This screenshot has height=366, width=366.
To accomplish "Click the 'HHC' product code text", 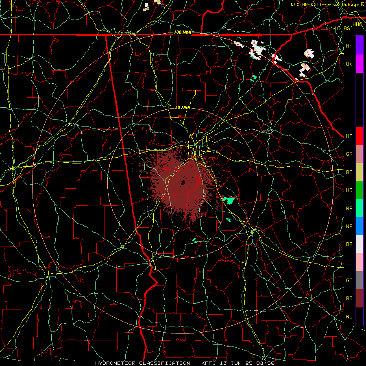I will click(x=357, y=24).
